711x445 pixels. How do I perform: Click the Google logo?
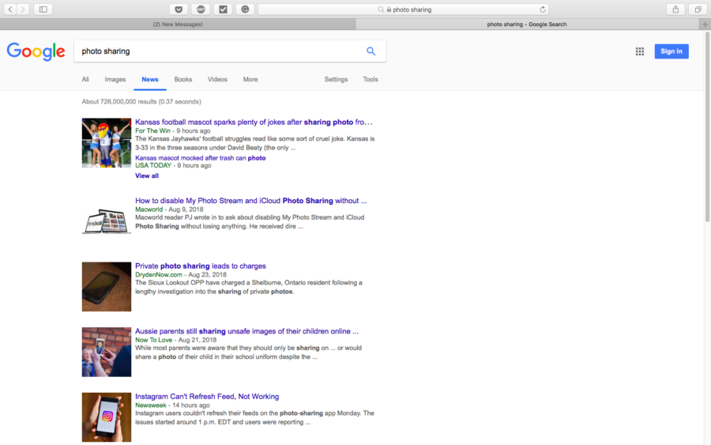click(x=36, y=51)
